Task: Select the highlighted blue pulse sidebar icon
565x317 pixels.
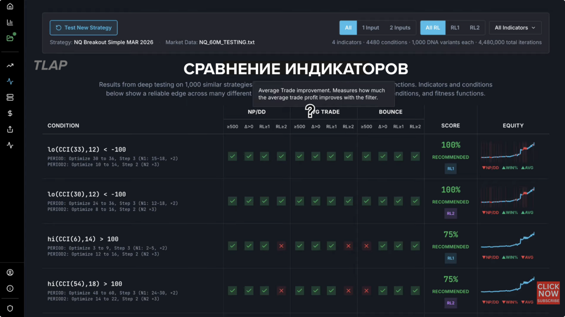Action: [10, 81]
